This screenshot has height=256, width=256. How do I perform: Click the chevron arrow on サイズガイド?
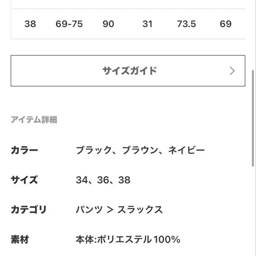coord(232,71)
